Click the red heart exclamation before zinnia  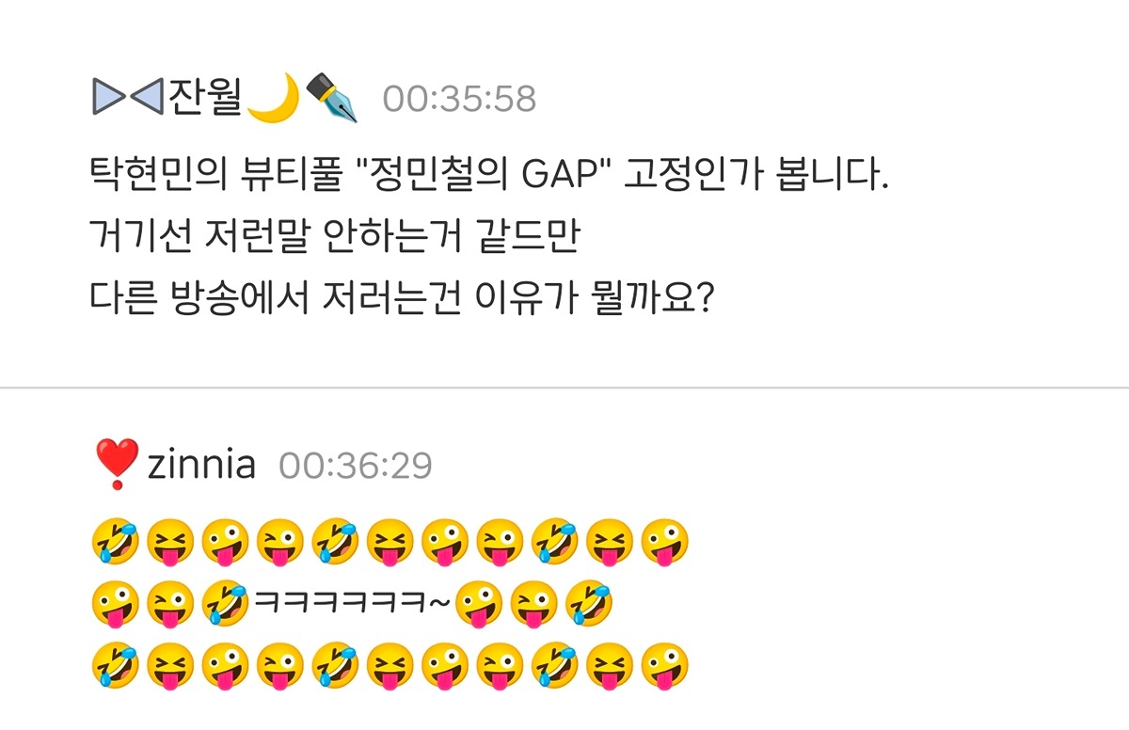point(117,465)
